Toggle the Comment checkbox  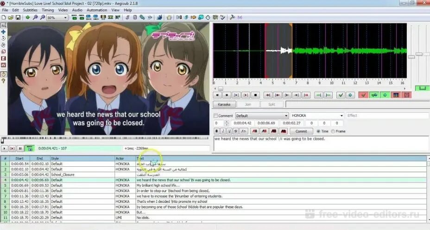click(x=215, y=115)
